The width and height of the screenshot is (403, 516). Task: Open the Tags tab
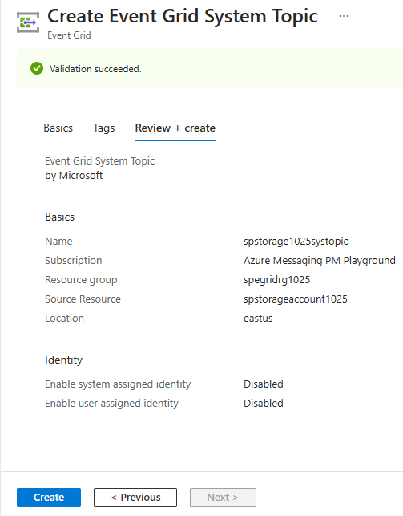pyautogui.click(x=104, y=128)
